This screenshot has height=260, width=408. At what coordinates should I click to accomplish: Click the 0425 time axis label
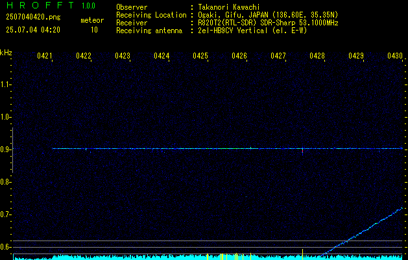pos(200,56)
